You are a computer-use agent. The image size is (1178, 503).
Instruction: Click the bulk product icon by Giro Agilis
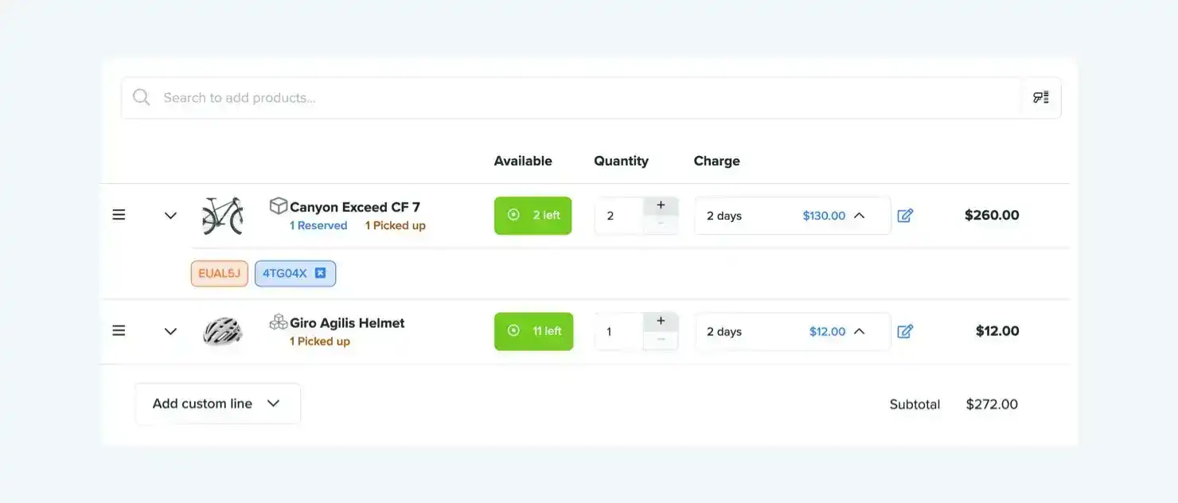(278, 322)
